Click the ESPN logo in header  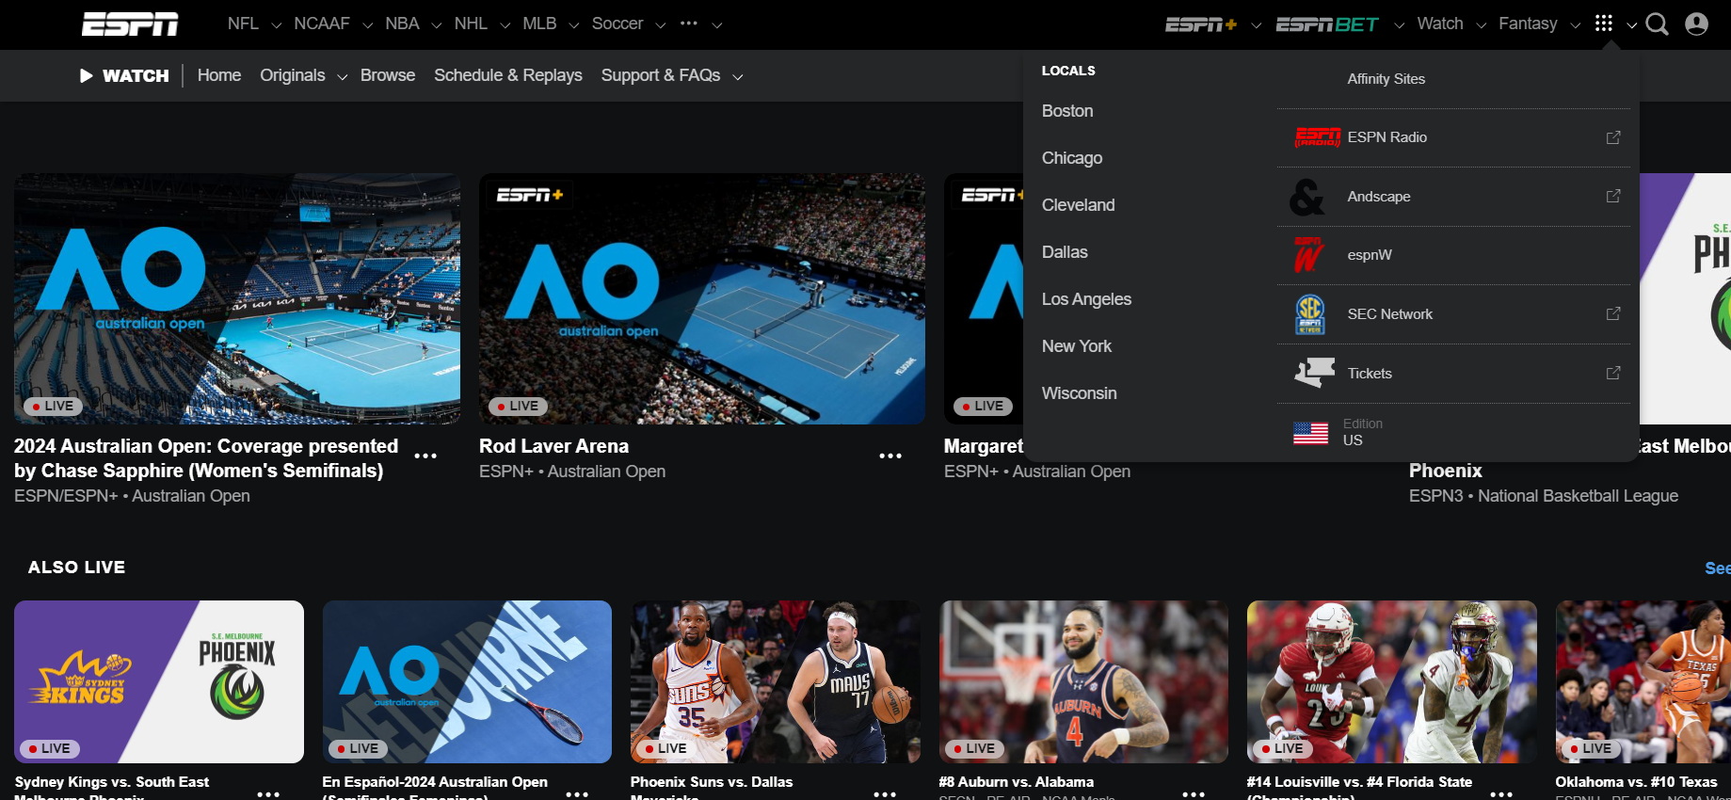[130, 24]
